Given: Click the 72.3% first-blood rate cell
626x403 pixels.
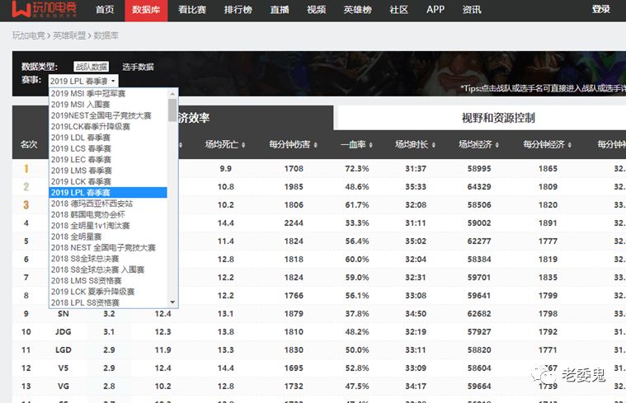Looking at the screenshot, I should tap(357, 169).
